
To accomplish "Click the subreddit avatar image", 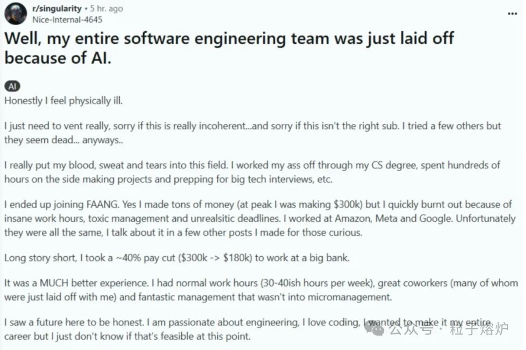I will click(x=16, y=14).
